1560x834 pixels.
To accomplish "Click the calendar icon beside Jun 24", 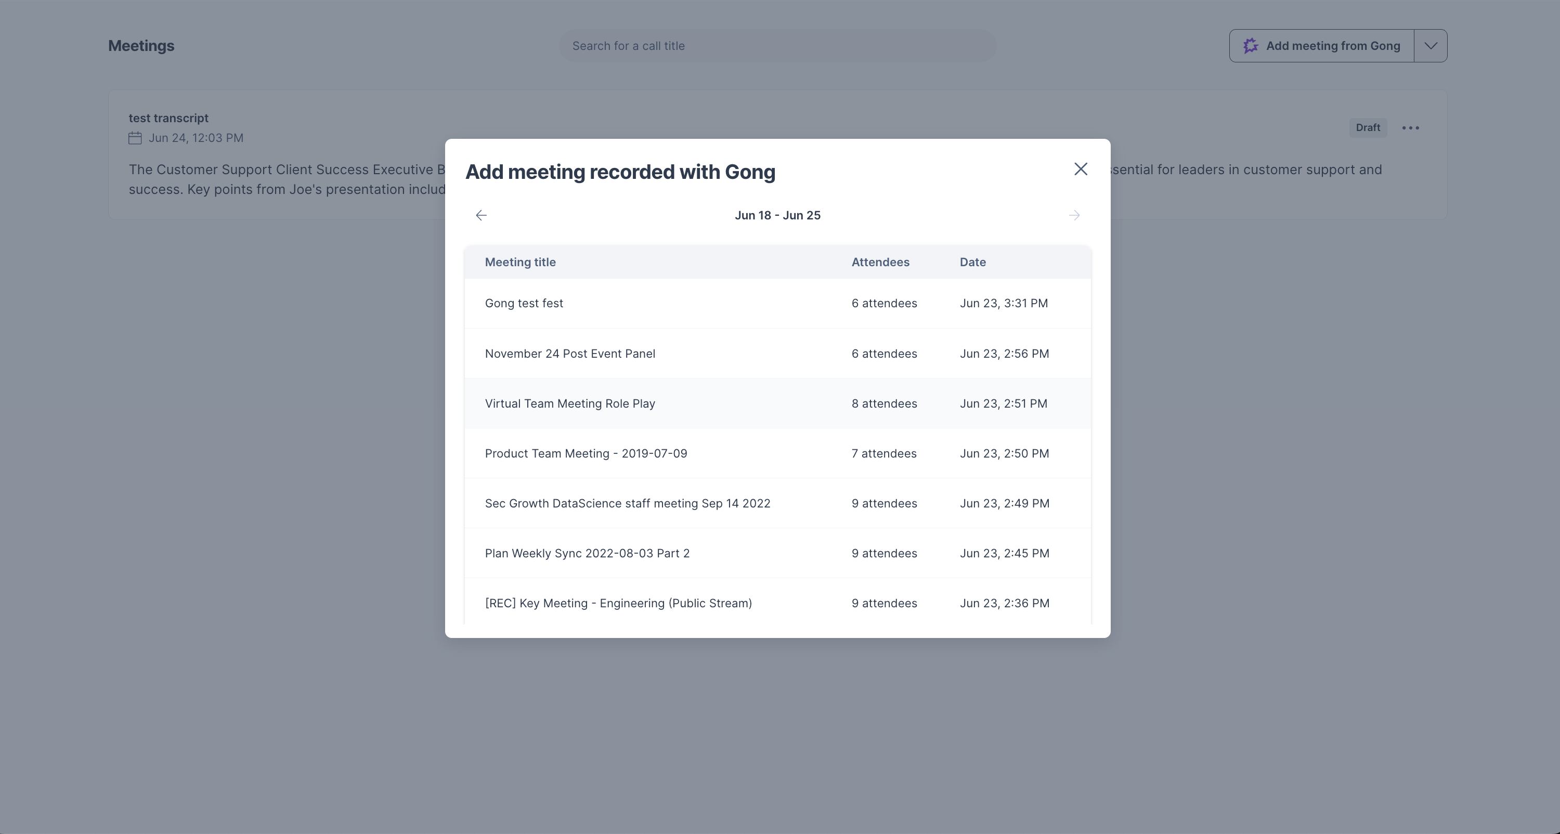I will (x=135, y=138).
